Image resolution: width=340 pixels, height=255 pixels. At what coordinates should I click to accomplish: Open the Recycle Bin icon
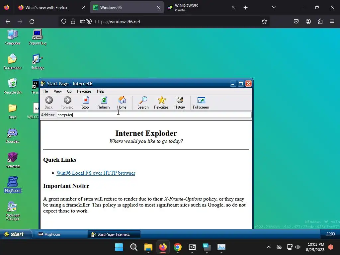click(x=13, y=86)
